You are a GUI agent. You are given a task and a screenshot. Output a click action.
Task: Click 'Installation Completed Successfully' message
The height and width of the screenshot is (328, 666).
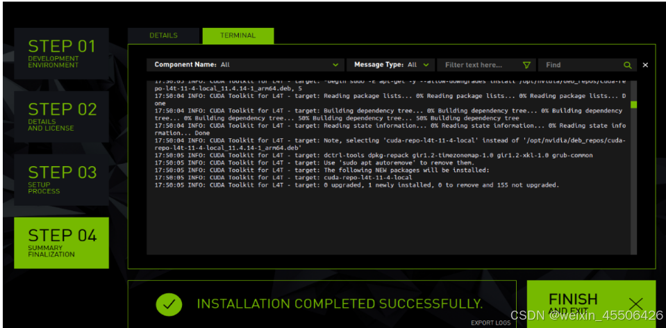(x=340, y=304)
